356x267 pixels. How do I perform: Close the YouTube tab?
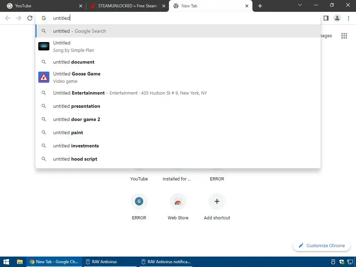81,6
